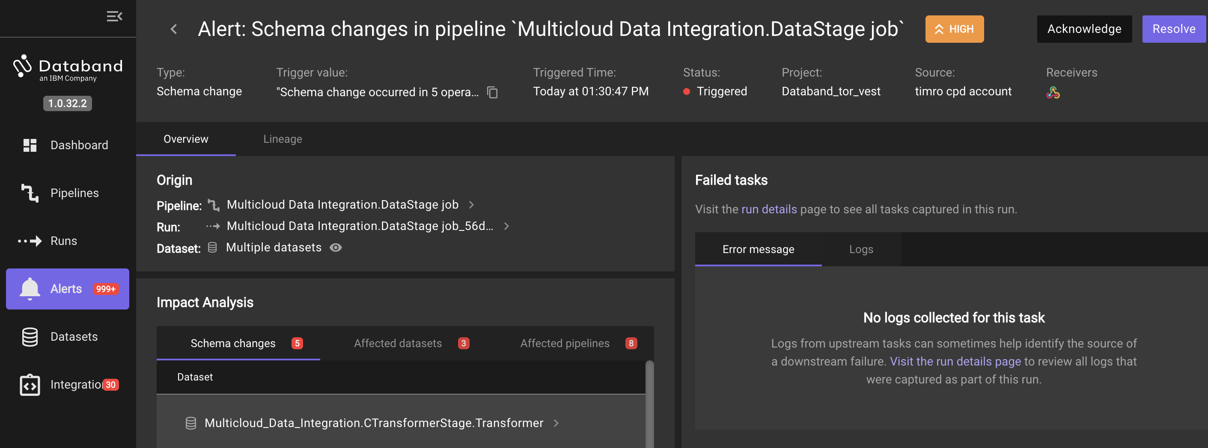This screenshot has width=1208, height=448.
Task: Click the Impact Analysis table scrollbar
Action: tap(649, 404)
